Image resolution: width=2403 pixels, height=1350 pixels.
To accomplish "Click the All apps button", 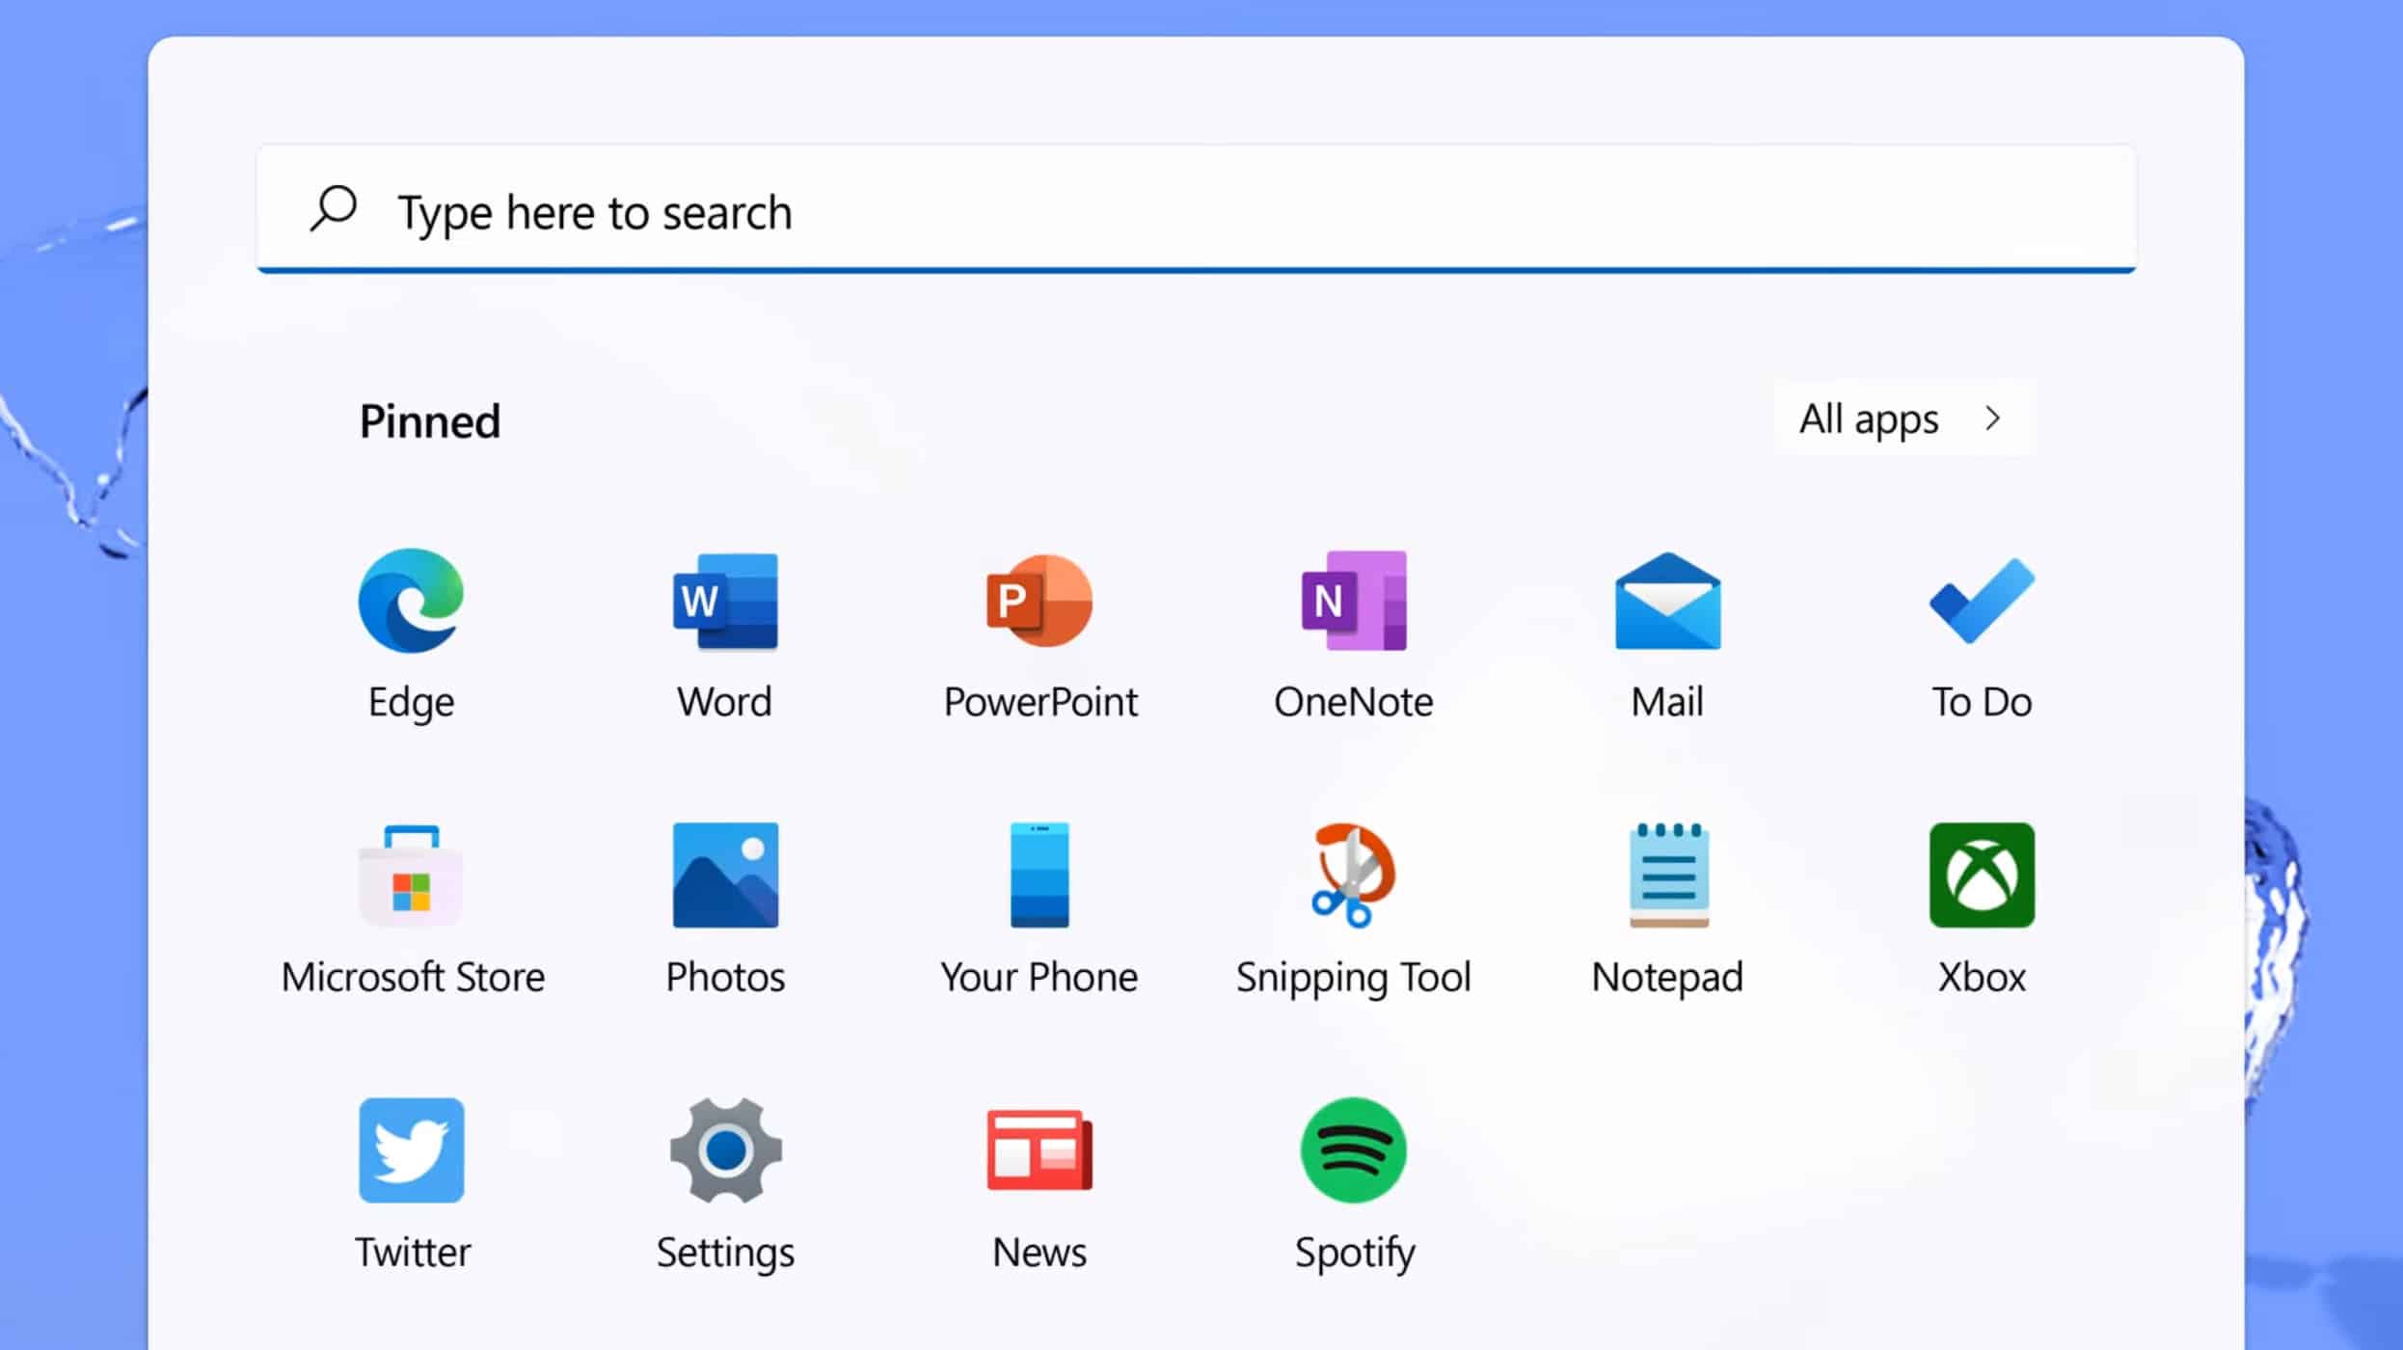I will [1869, 419].
